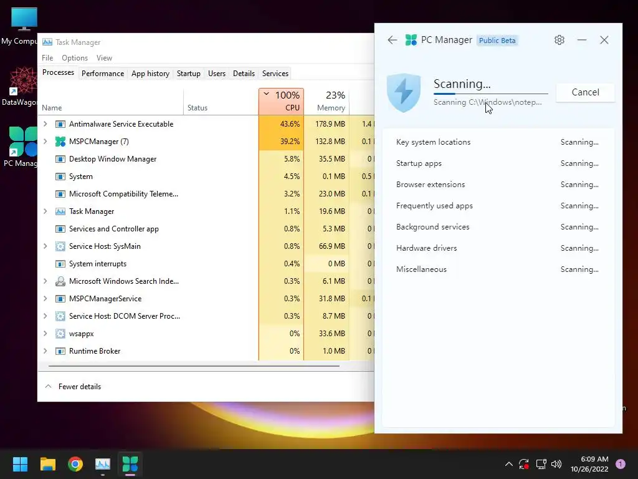
Task: Switch to the Services tab
Action: pos(275,74)
